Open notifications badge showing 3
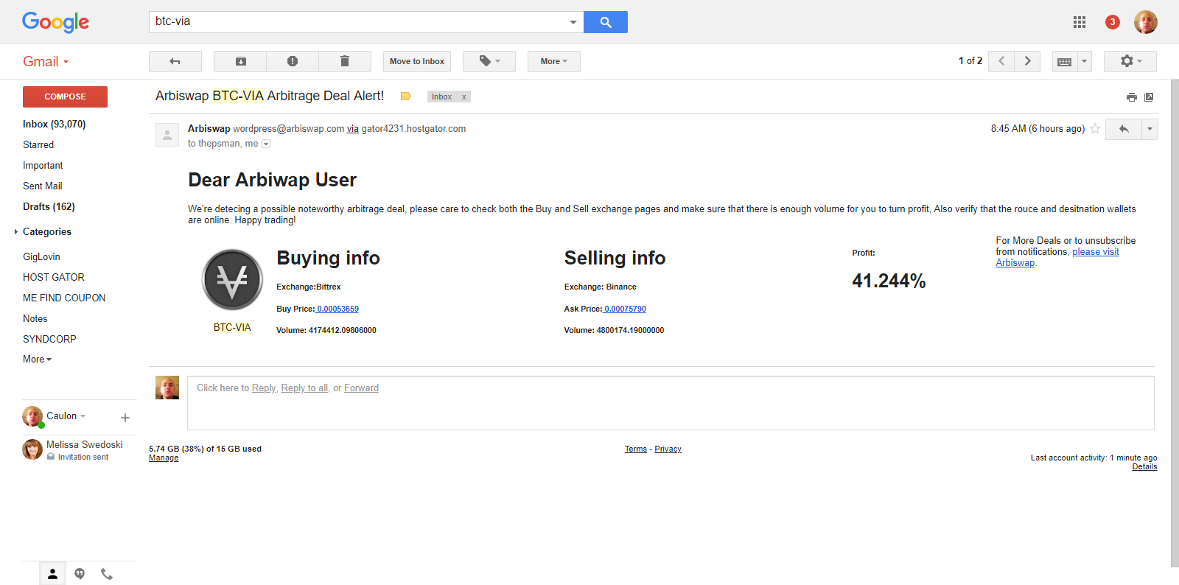The height and width of the screenshot is (585, 1179). (x=1113, y=22)
